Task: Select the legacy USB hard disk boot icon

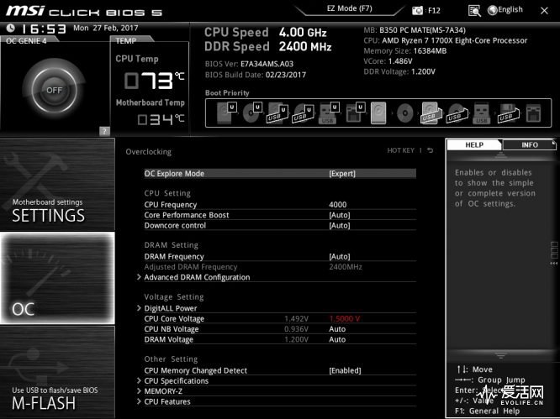Action: coord(431,113)
